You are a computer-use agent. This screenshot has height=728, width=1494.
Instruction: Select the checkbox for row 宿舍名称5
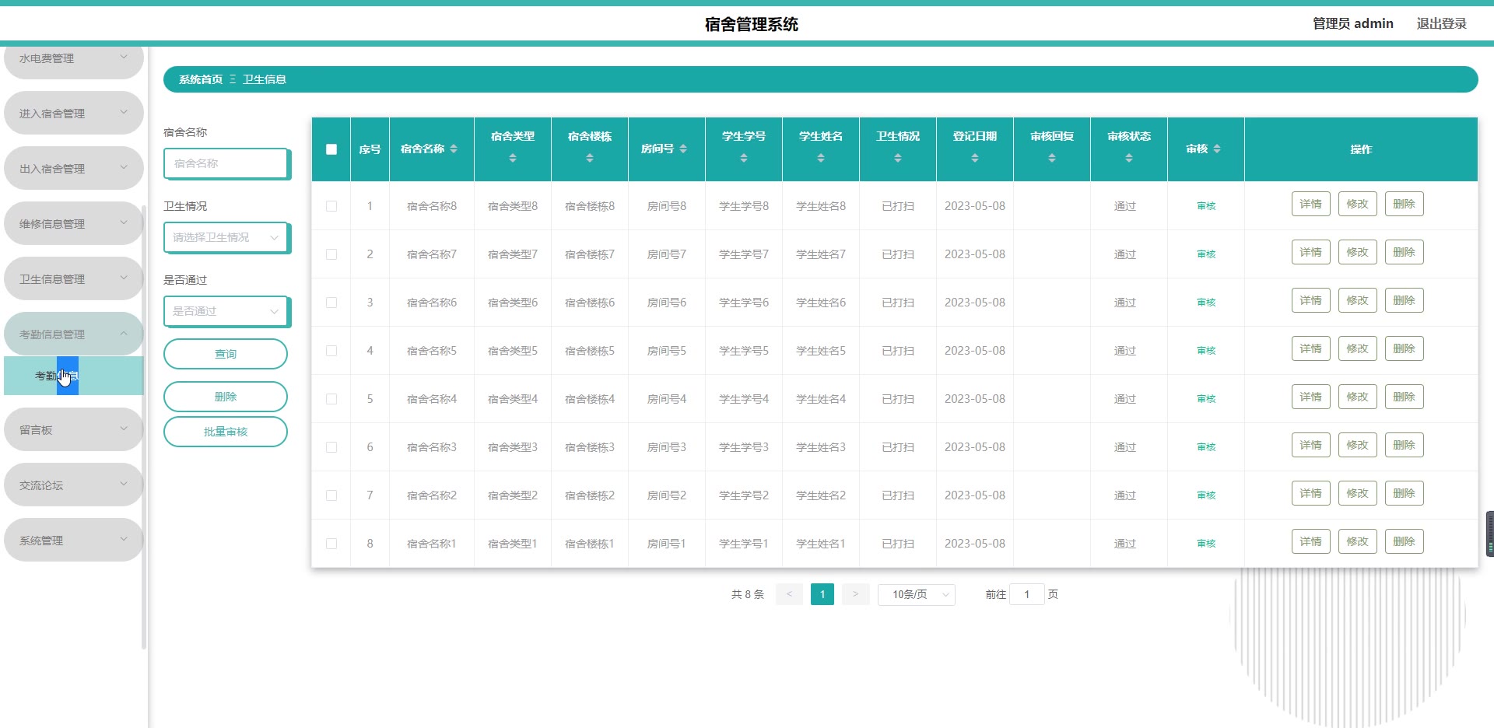click(x=331, y=351)
